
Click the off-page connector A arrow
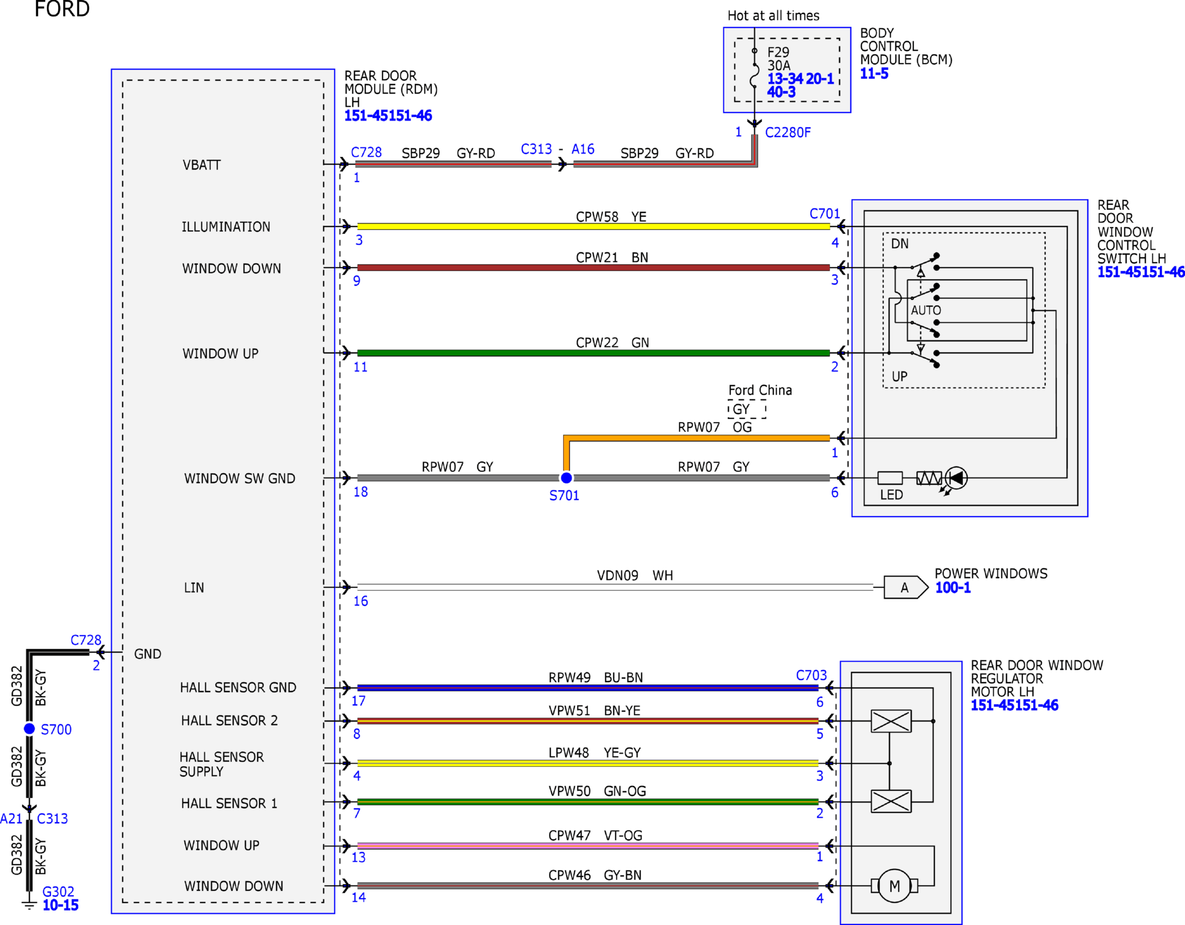coord(906,587)
